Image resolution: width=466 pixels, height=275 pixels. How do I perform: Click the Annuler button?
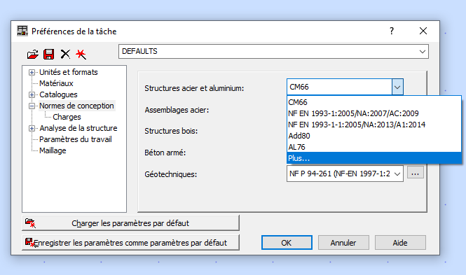343,243
